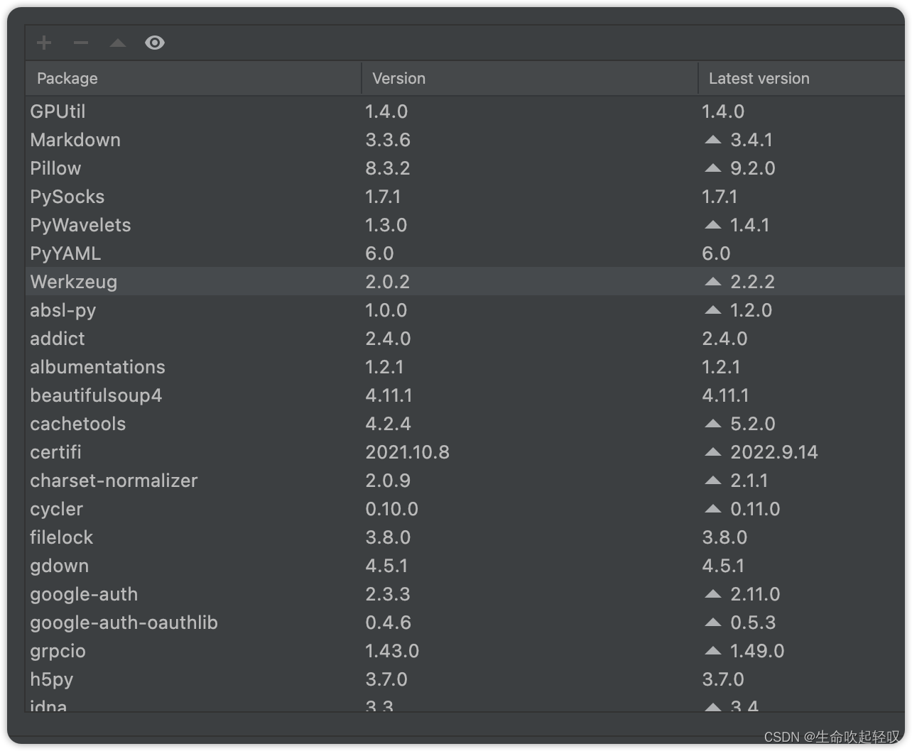Viewport: 912px width, 751px height.
Task: Select the h5py package name
Action: tap(52, 679)
